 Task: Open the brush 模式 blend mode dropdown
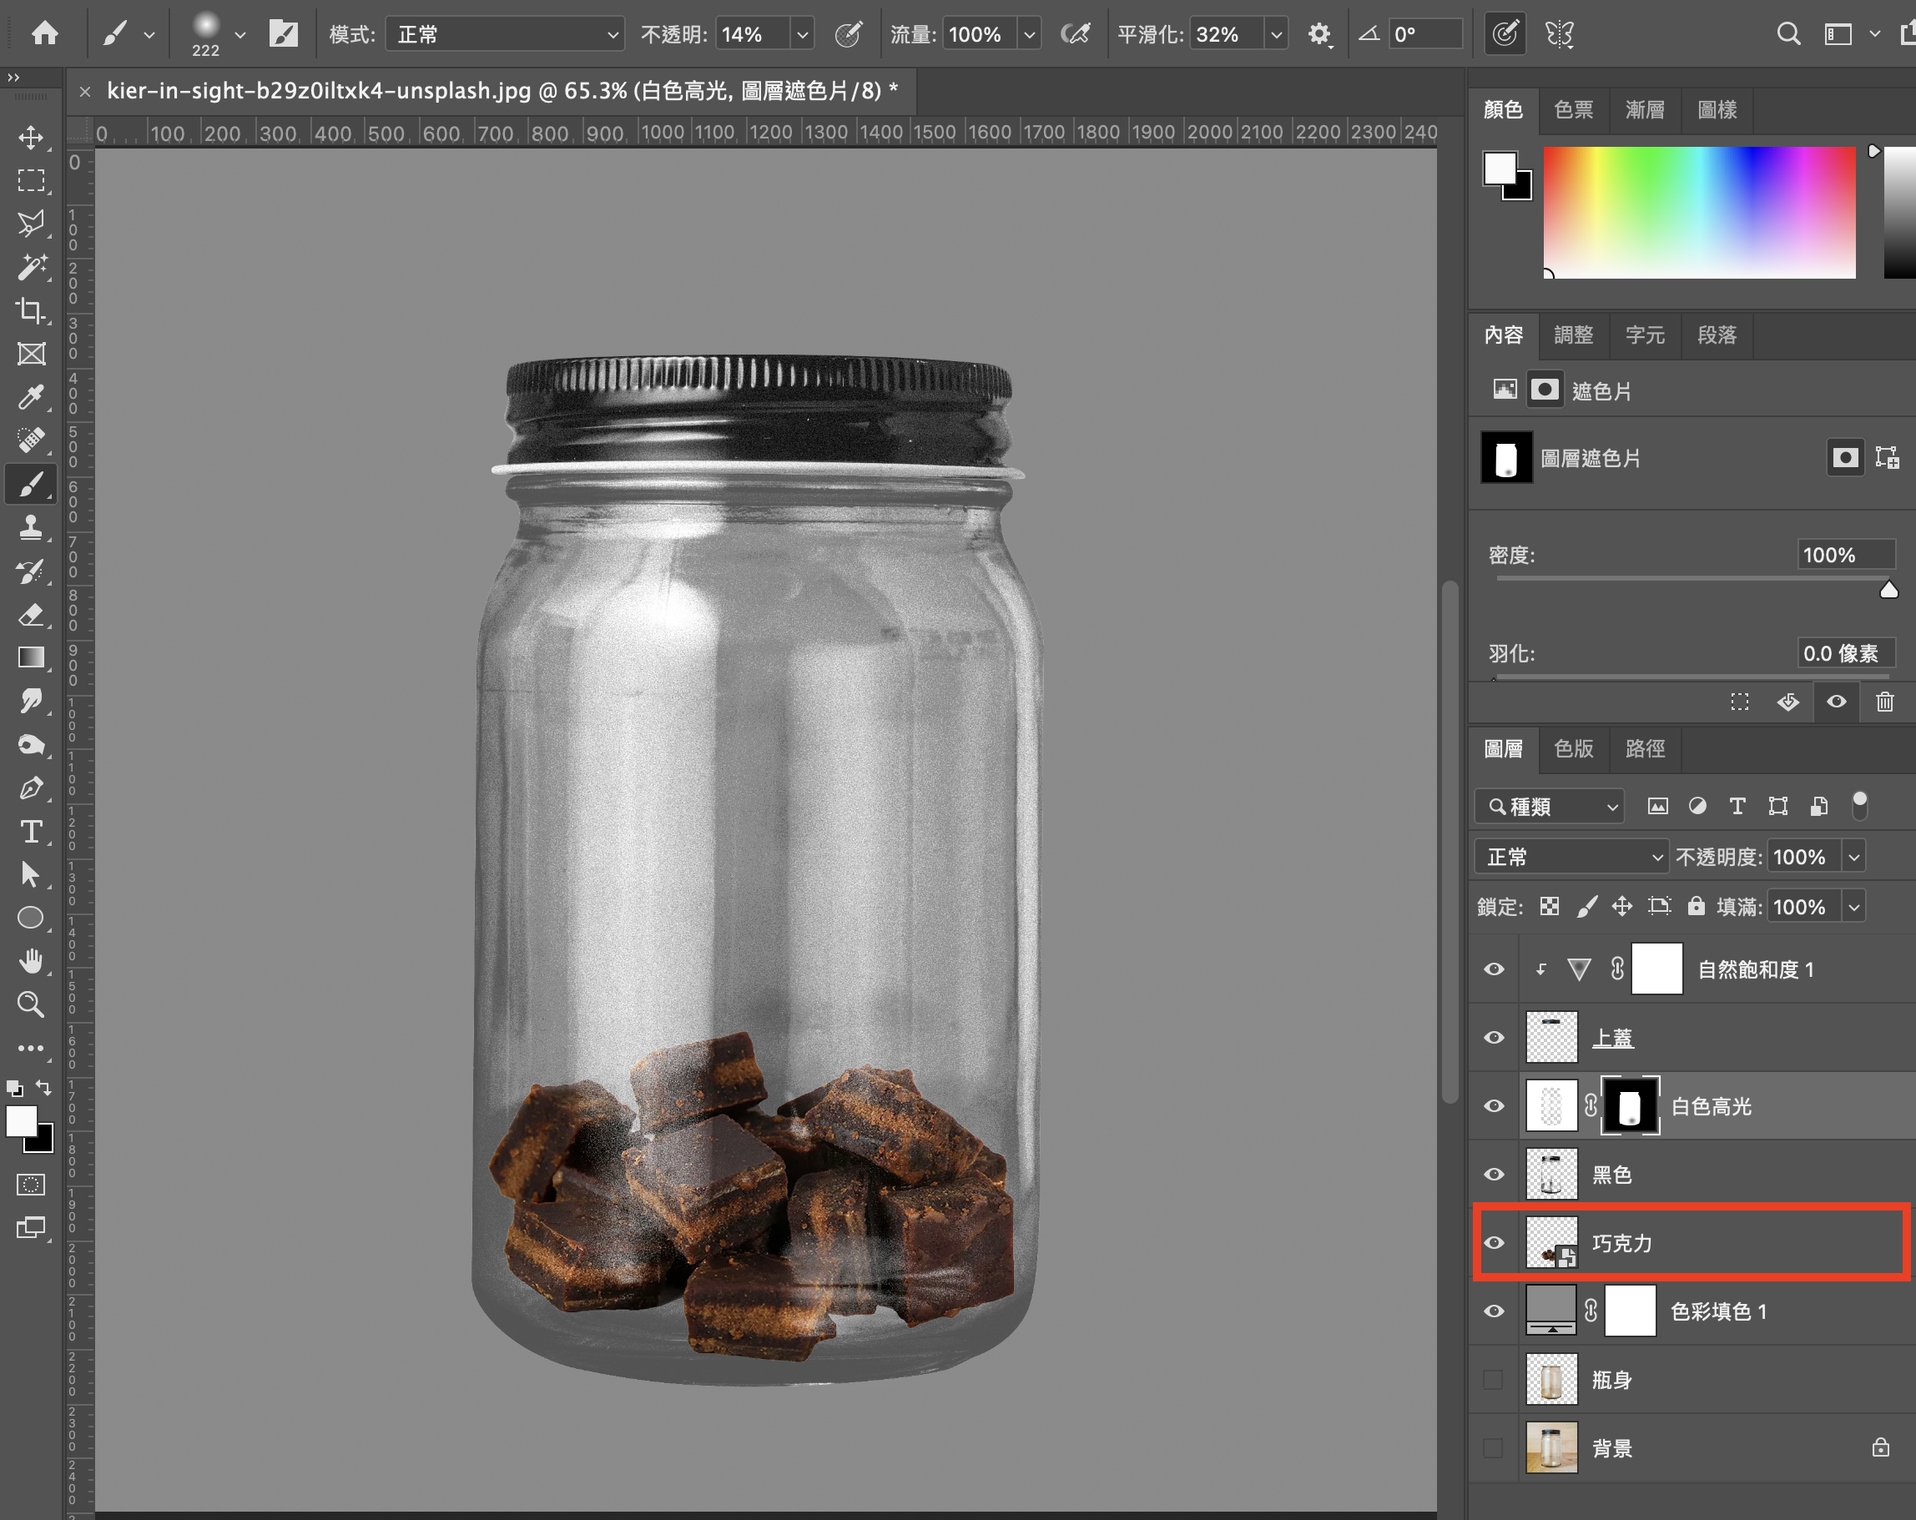pos(504,35)
